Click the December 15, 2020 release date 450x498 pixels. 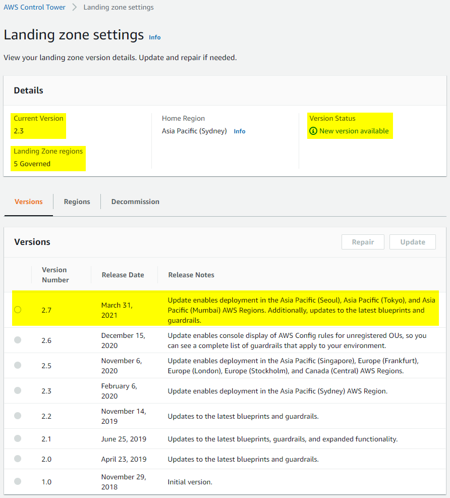(123, 340)
